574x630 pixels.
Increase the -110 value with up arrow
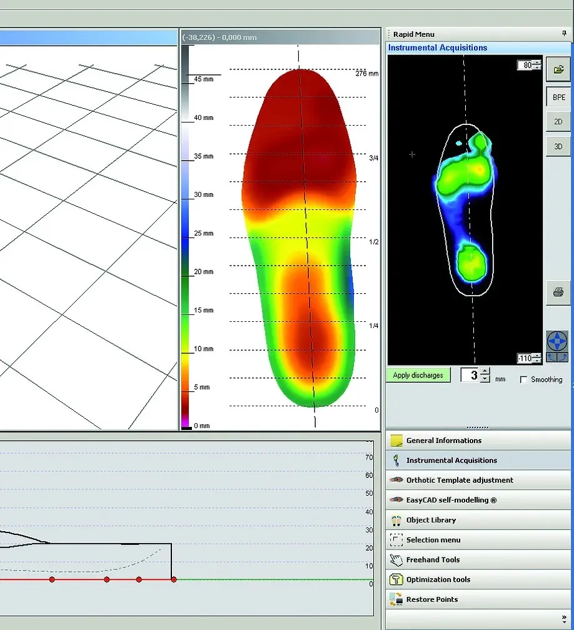(538, 356)
